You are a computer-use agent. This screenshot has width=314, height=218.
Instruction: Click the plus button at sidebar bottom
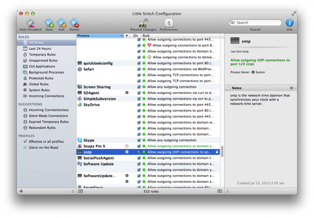pos(21,191)
